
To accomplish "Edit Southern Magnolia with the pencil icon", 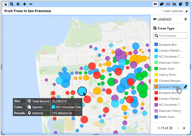I will tap(185, 87).
